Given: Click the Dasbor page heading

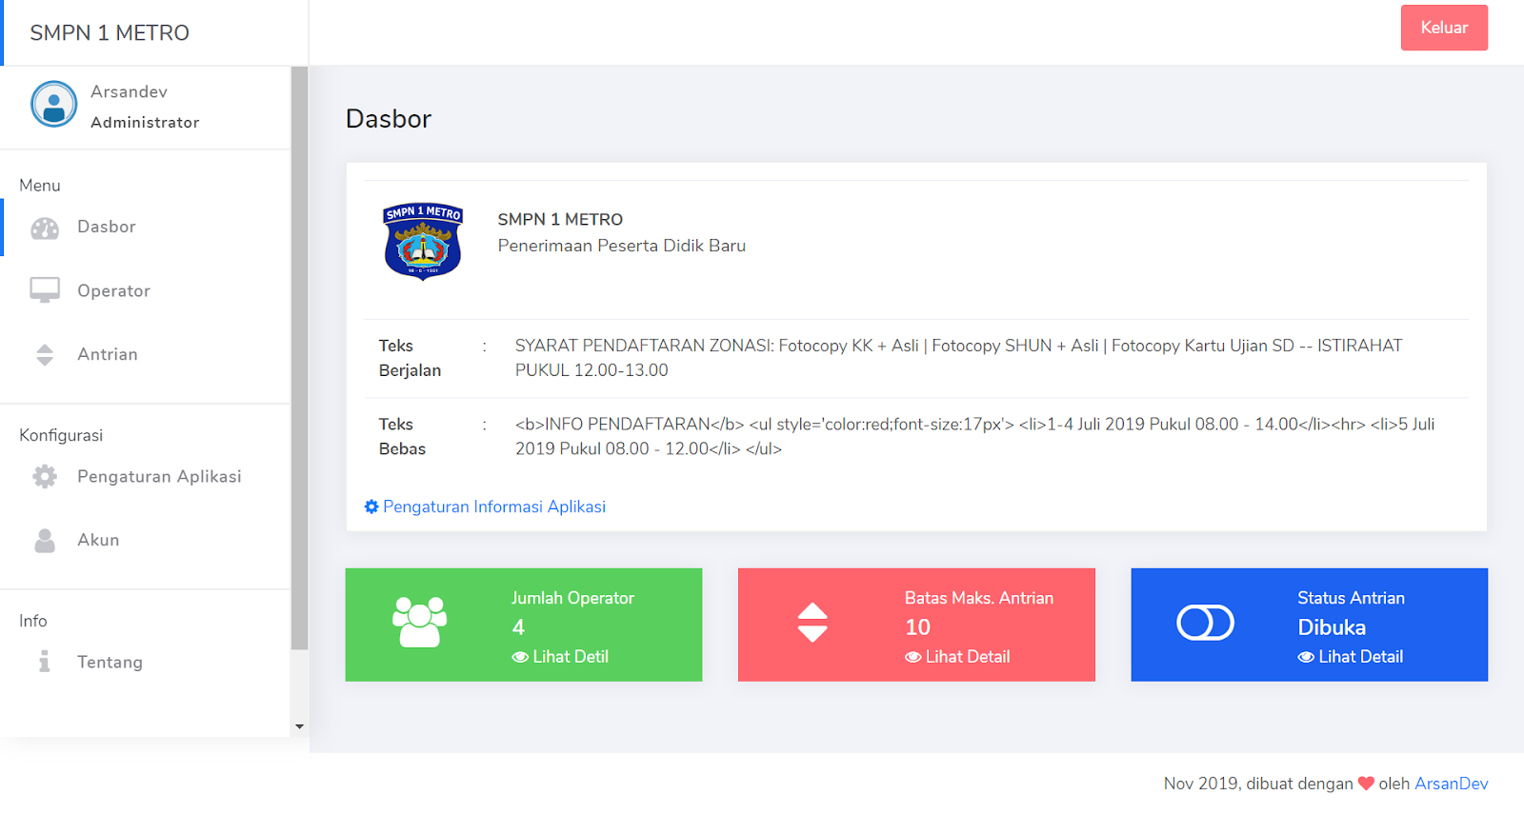Looking at the screenshot, I should tap(389, 119).
